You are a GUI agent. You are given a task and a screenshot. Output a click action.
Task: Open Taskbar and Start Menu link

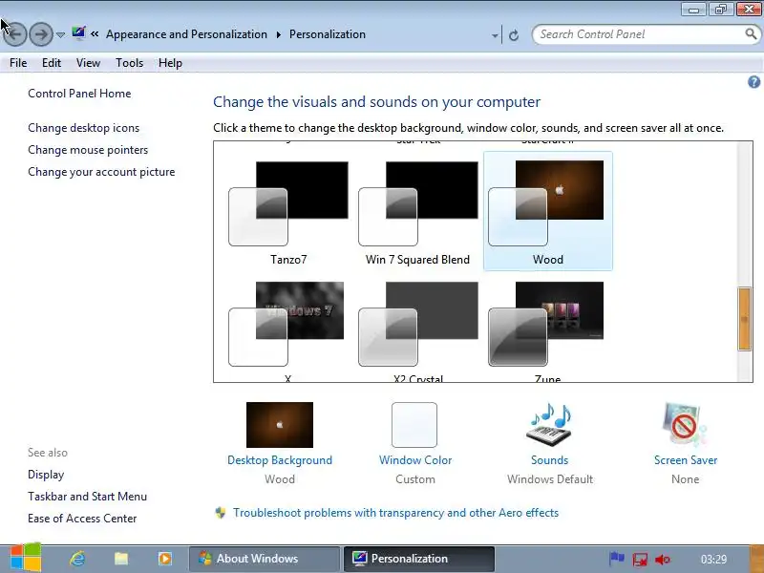87,496
